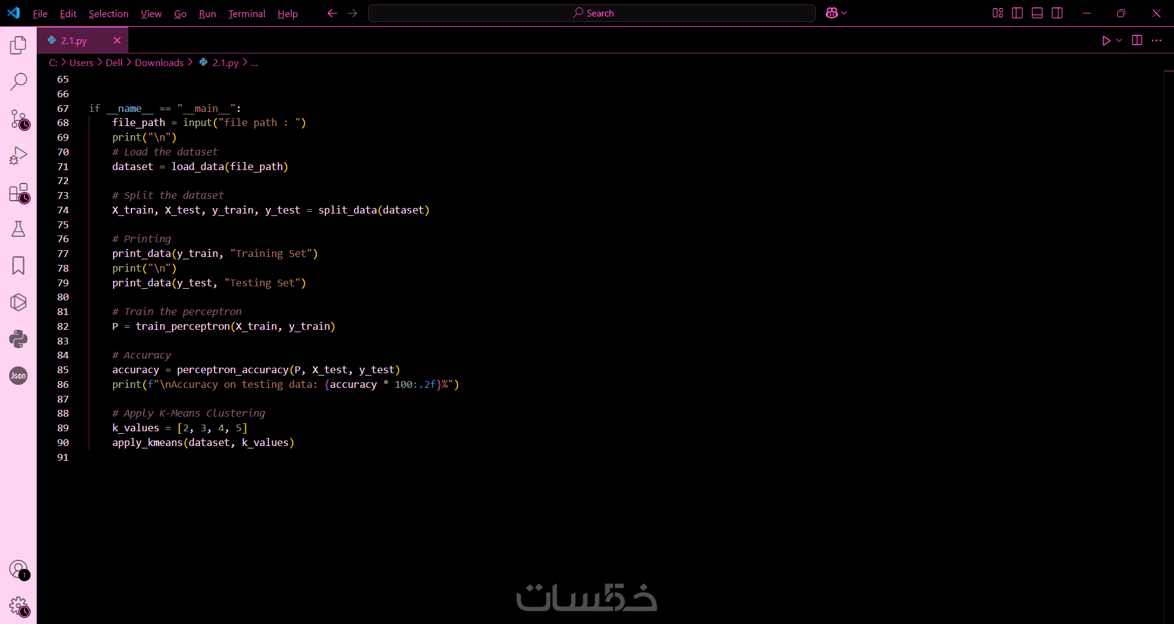
Task: Click the VS Code logo icon
Action: coord(13,13)
